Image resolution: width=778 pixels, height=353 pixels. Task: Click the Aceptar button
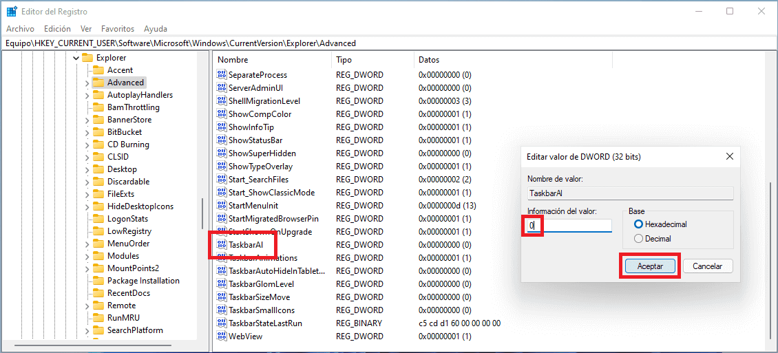(650, 266)
